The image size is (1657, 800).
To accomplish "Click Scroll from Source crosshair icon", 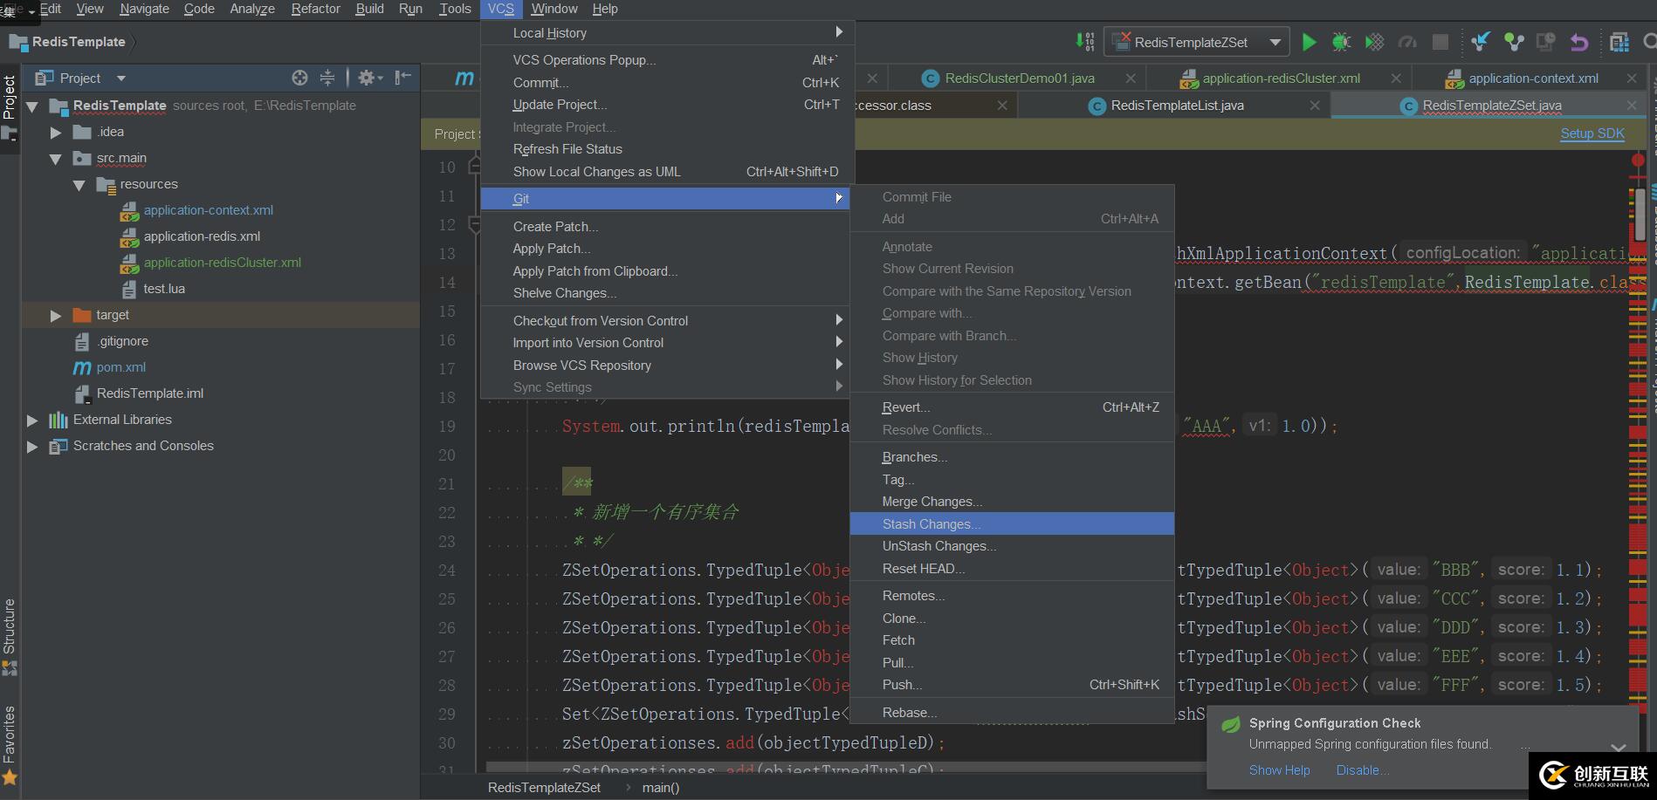I will [x=299, y=78].
